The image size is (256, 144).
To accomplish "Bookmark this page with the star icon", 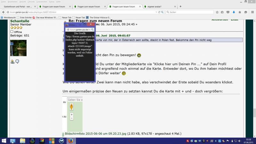I will pyautogui.click(x=217, y=12).
